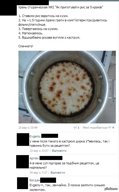Click 'Мені подобається' like link
Image resolution: width=119 pixels, height=192 pixels.
tap(95, 128)
